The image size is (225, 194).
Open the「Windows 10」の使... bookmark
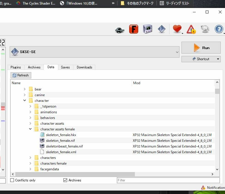[x=79, y=3]
